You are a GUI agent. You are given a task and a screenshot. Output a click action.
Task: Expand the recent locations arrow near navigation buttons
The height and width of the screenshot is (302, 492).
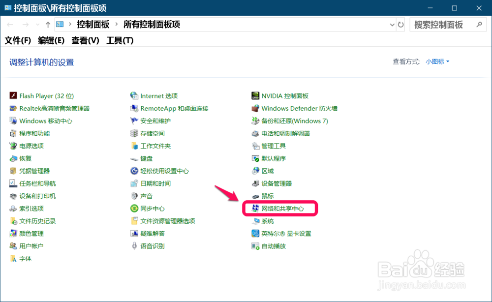point(38,25)
